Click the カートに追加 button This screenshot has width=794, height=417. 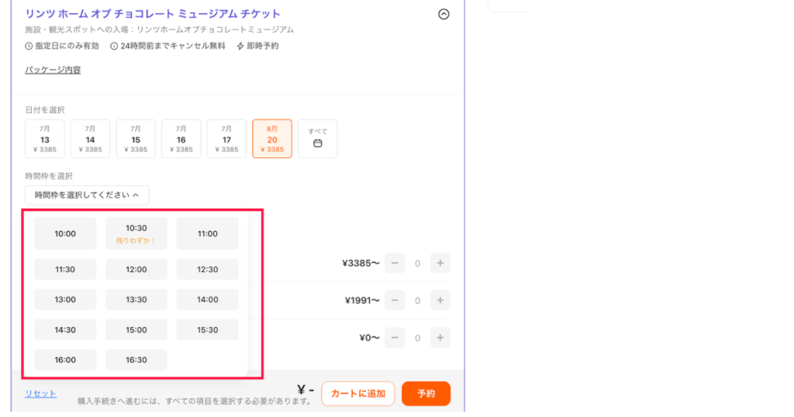tap(358, 394)
